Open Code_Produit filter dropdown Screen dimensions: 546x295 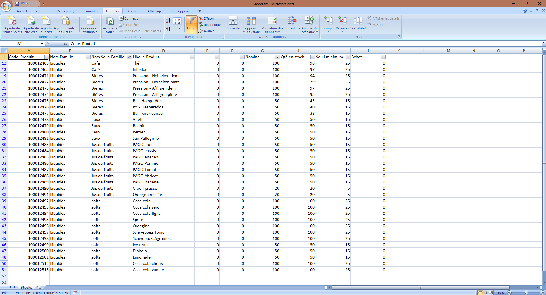(47, 57)
